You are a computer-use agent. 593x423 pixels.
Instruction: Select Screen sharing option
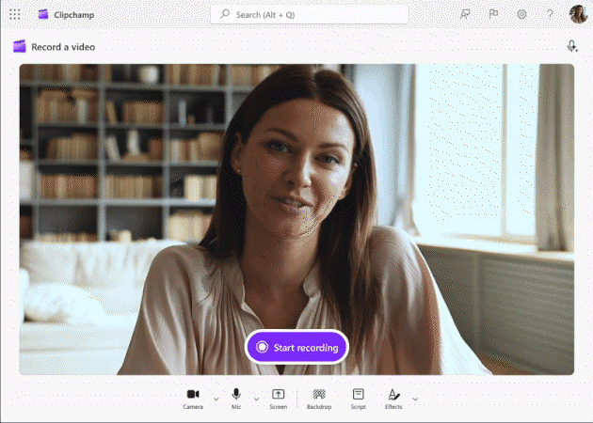pyautogui.click(x=279, y=399)
